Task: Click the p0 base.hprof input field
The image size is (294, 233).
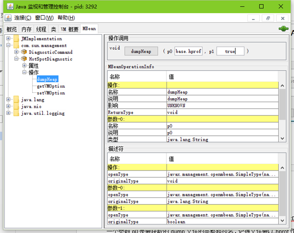Action: tap(189, 51)
